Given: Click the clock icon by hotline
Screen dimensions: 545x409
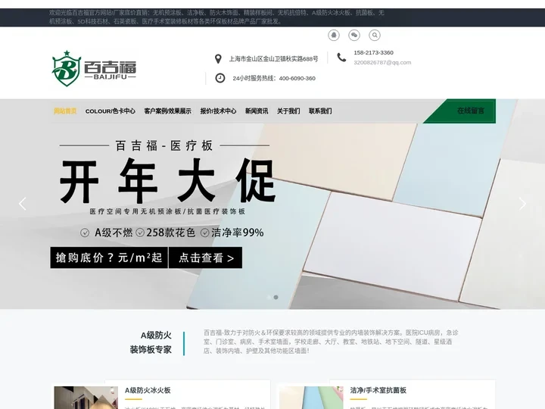Looking at the screenshot, I should [220, 78].
